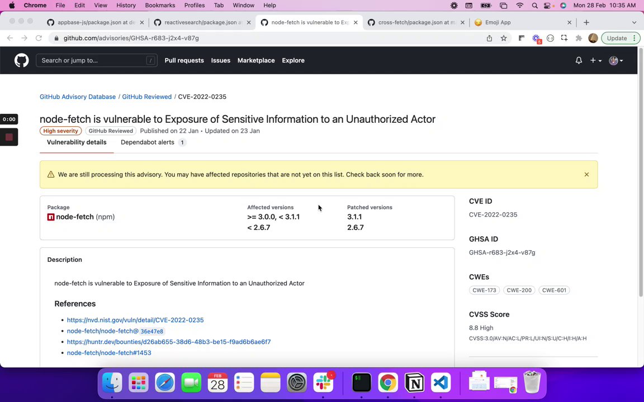Stop the screen recording button

click(9, 137)
